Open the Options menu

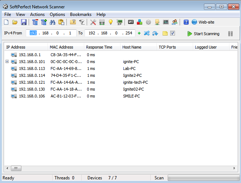57,14
